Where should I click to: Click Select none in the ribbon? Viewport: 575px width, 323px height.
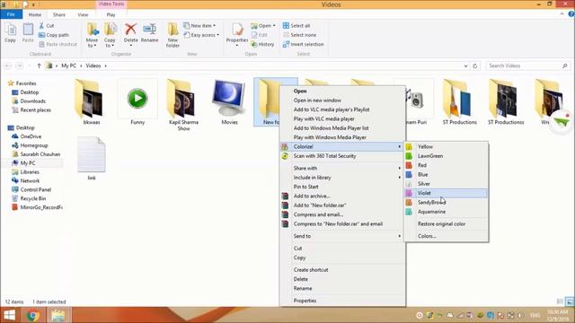click(299, 35)
